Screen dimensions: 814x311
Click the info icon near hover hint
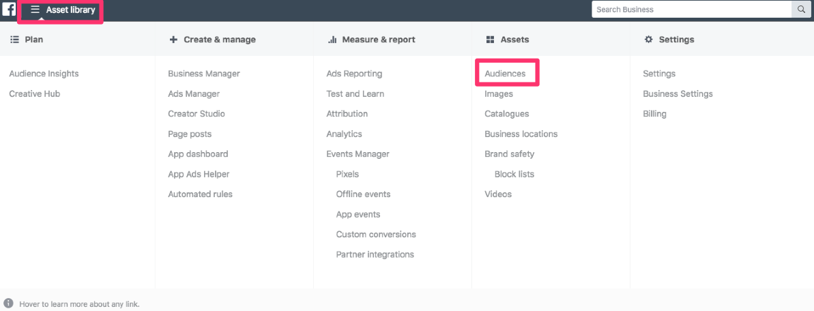8,303
